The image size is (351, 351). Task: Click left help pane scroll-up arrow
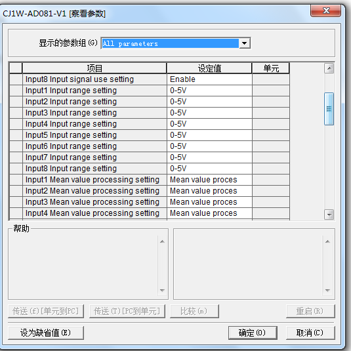pyautogui.click(x=162, y=241)
